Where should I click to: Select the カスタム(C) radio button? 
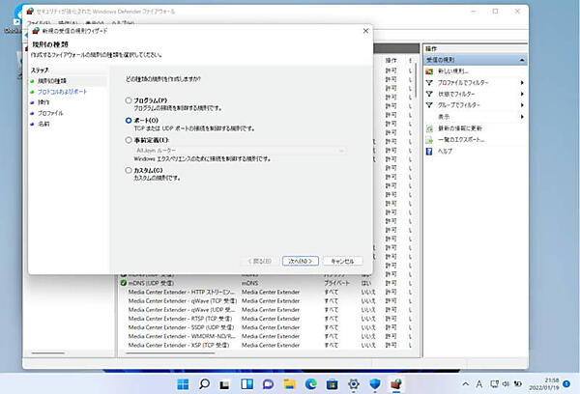(x=129, y=170)
